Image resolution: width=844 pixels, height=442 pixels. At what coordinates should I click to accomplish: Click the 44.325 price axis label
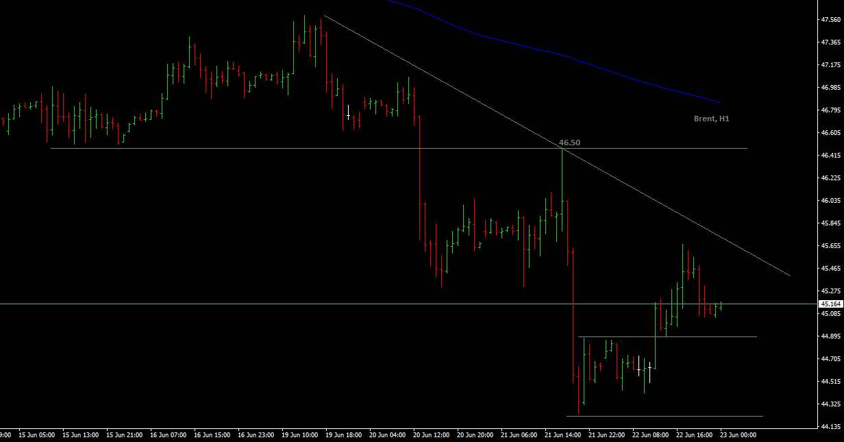(830, 404)
